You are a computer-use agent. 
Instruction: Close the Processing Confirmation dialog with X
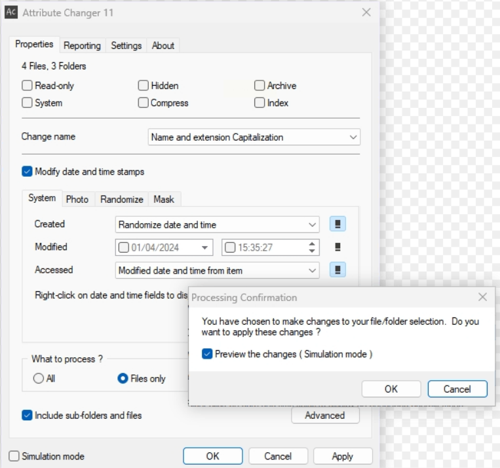pos(482,297)
